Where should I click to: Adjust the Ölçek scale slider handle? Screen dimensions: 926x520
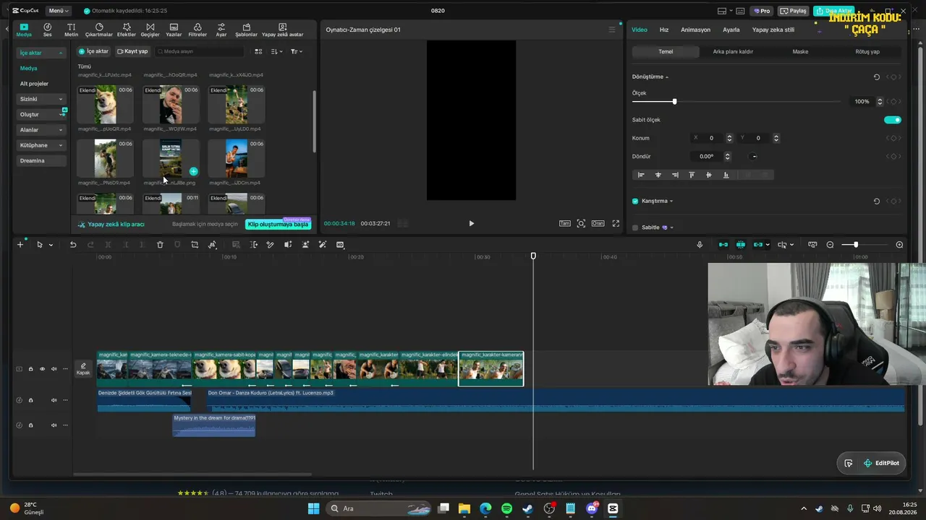point(675,102)
